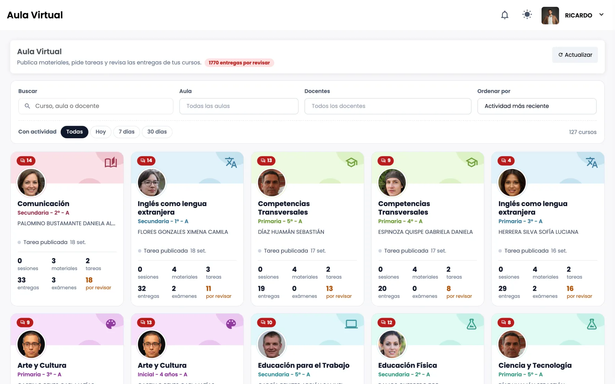
Task: Click Secundaria - 2° - A on Comunicación card
Action: (x=43, y=213)
